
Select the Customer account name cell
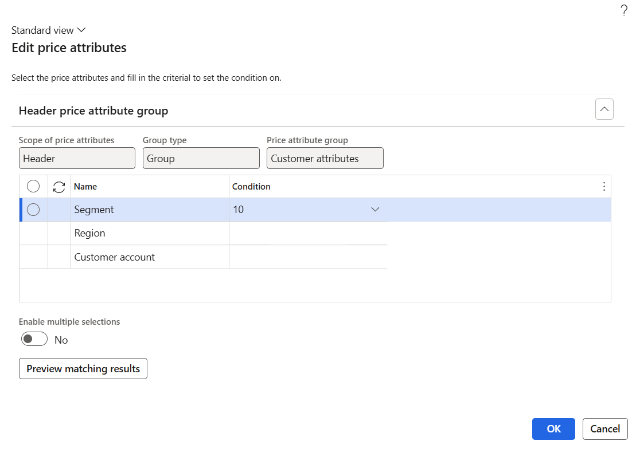[150, 257]
